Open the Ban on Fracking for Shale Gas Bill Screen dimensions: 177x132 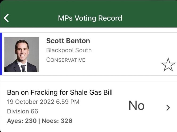click(60, 92)
